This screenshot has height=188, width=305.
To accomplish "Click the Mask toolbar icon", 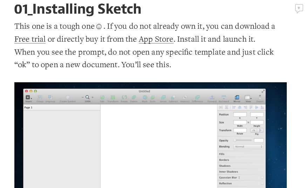I will [x=145, y=97].
